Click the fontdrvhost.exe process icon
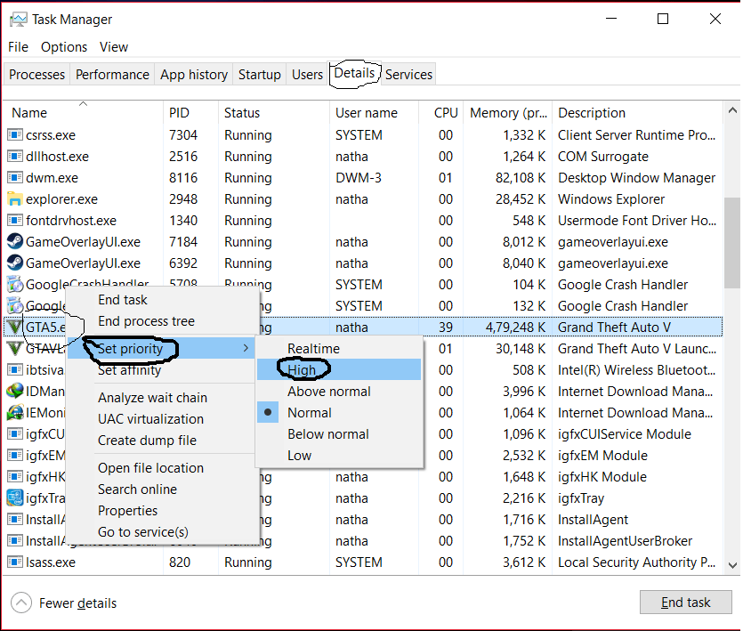The image size is (743, 631). pyautogui.click(x=15, y=221)
